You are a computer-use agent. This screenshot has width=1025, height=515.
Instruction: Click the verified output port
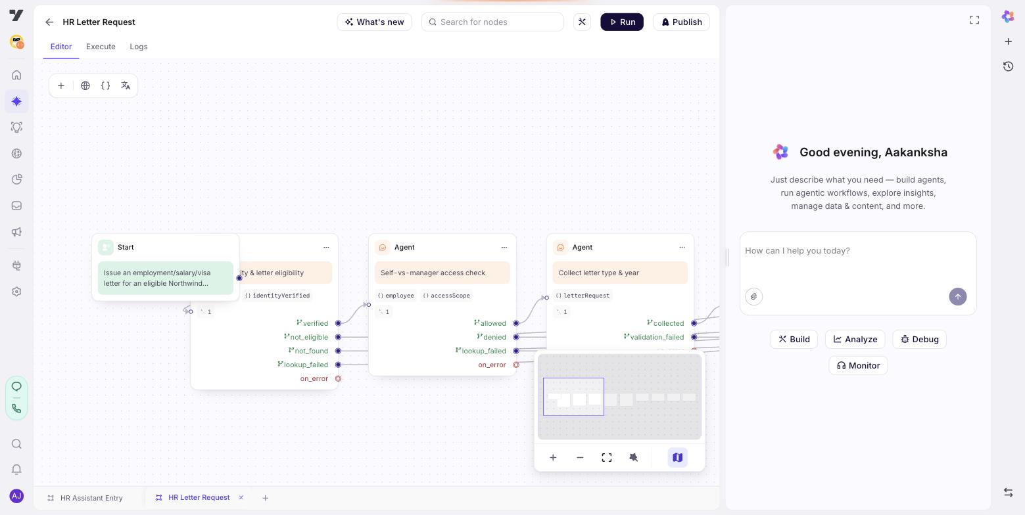coord(338,323)
